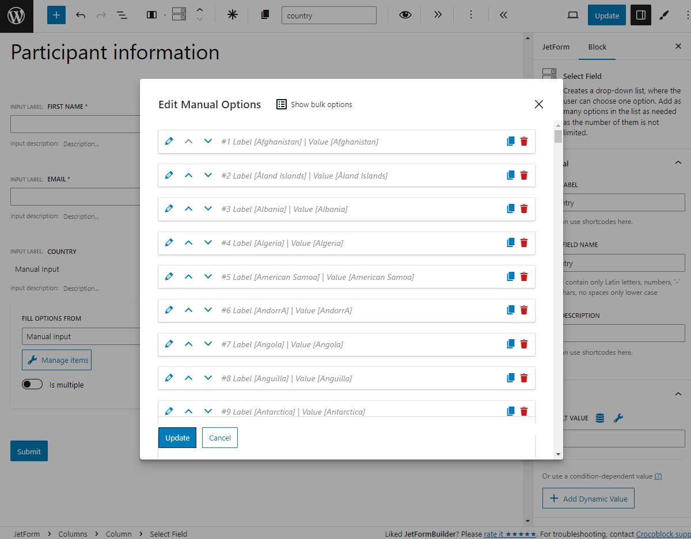Duplicate the Albania option

pyautogui.click(x=510, y=208)
